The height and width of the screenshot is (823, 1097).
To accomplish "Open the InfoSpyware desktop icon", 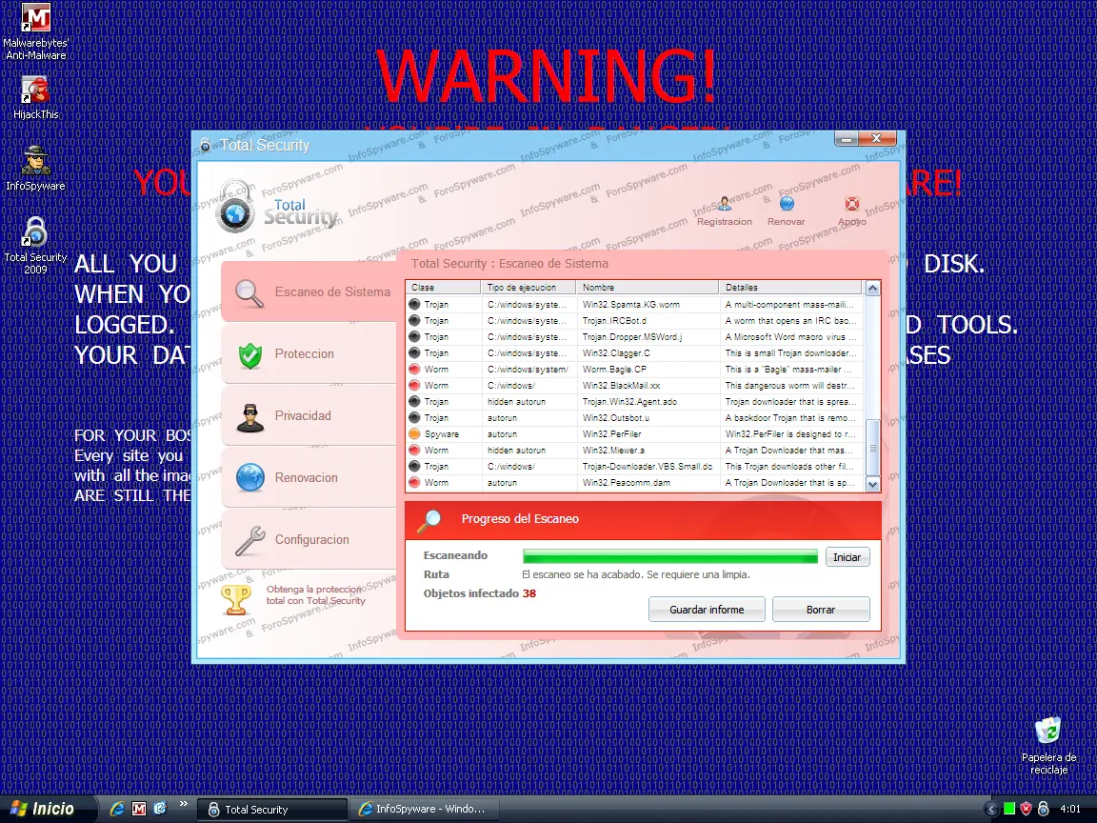I will (35, 168).
